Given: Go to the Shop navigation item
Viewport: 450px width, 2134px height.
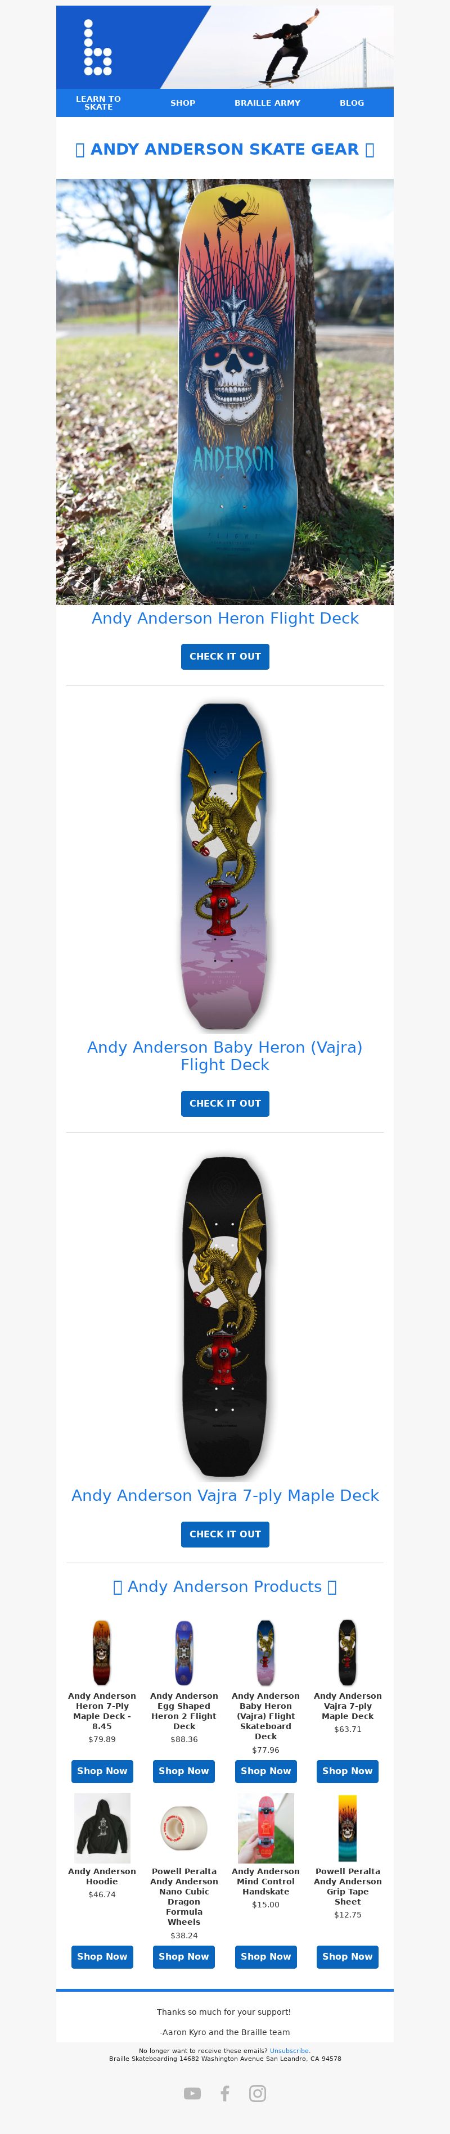Looking at the screenshot, I should pos(183,103).
